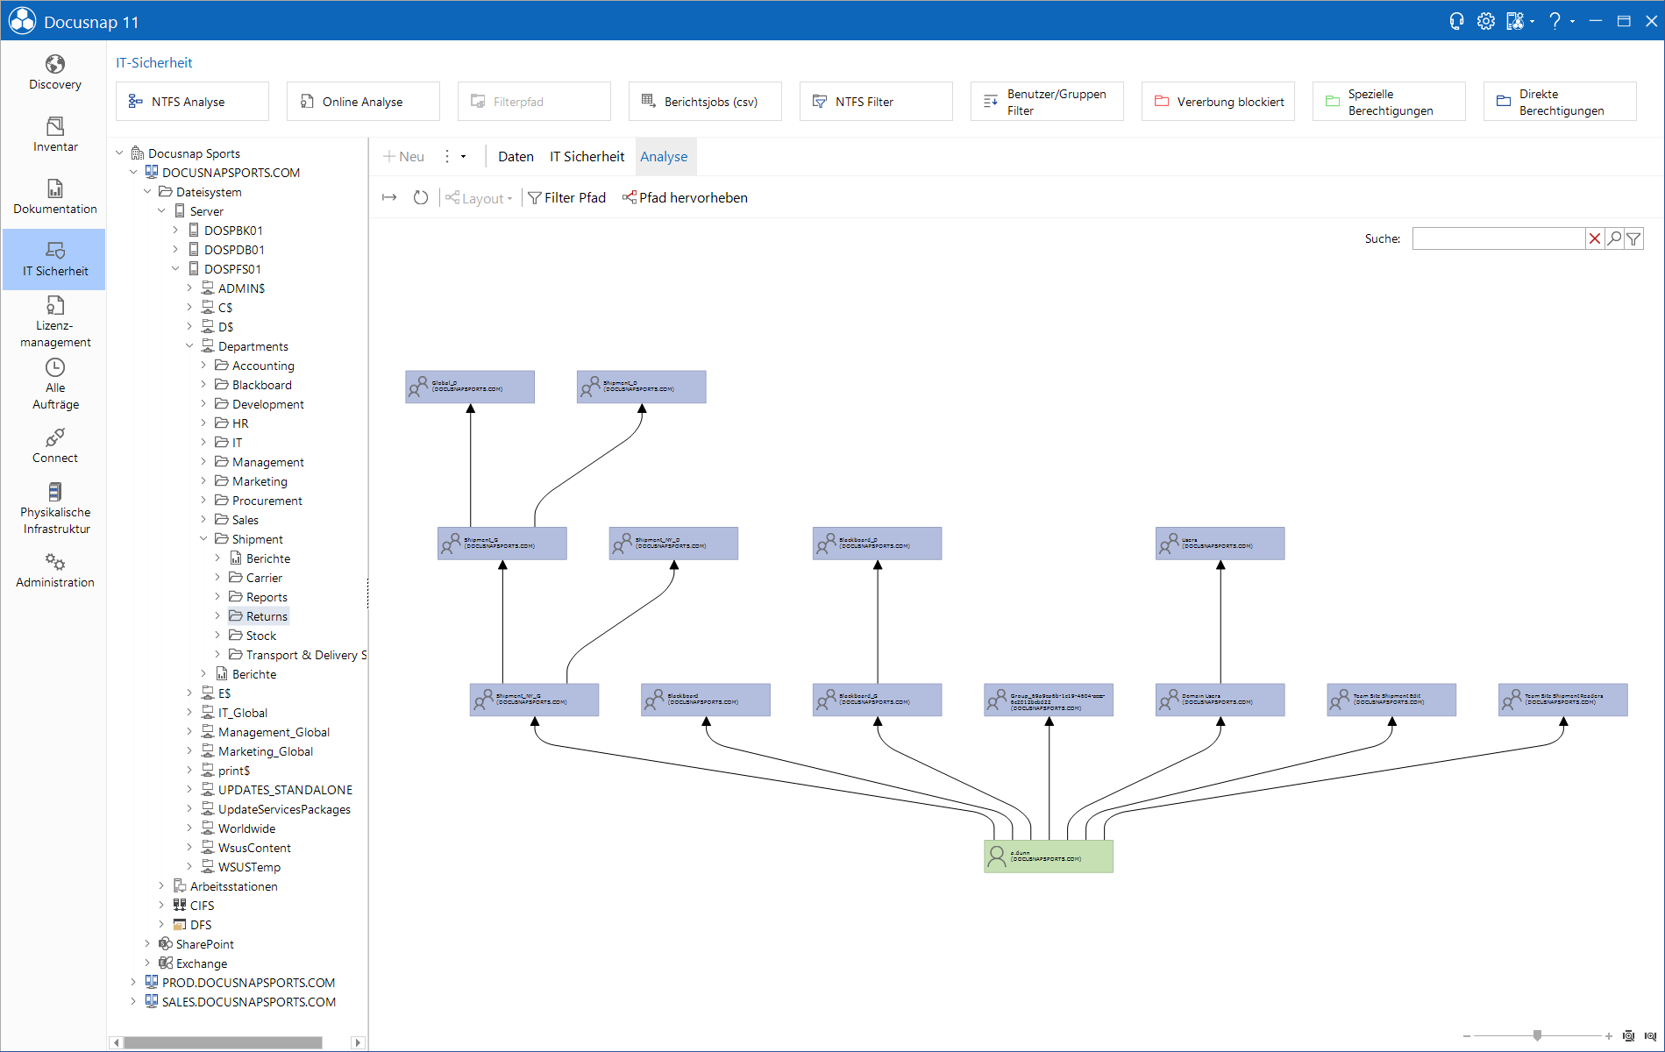This screenshot has height=1052, width=1665.
Task: Click the refresh icon in analysis toolbar
Action: pyautogui.click(x=421, y=198)
